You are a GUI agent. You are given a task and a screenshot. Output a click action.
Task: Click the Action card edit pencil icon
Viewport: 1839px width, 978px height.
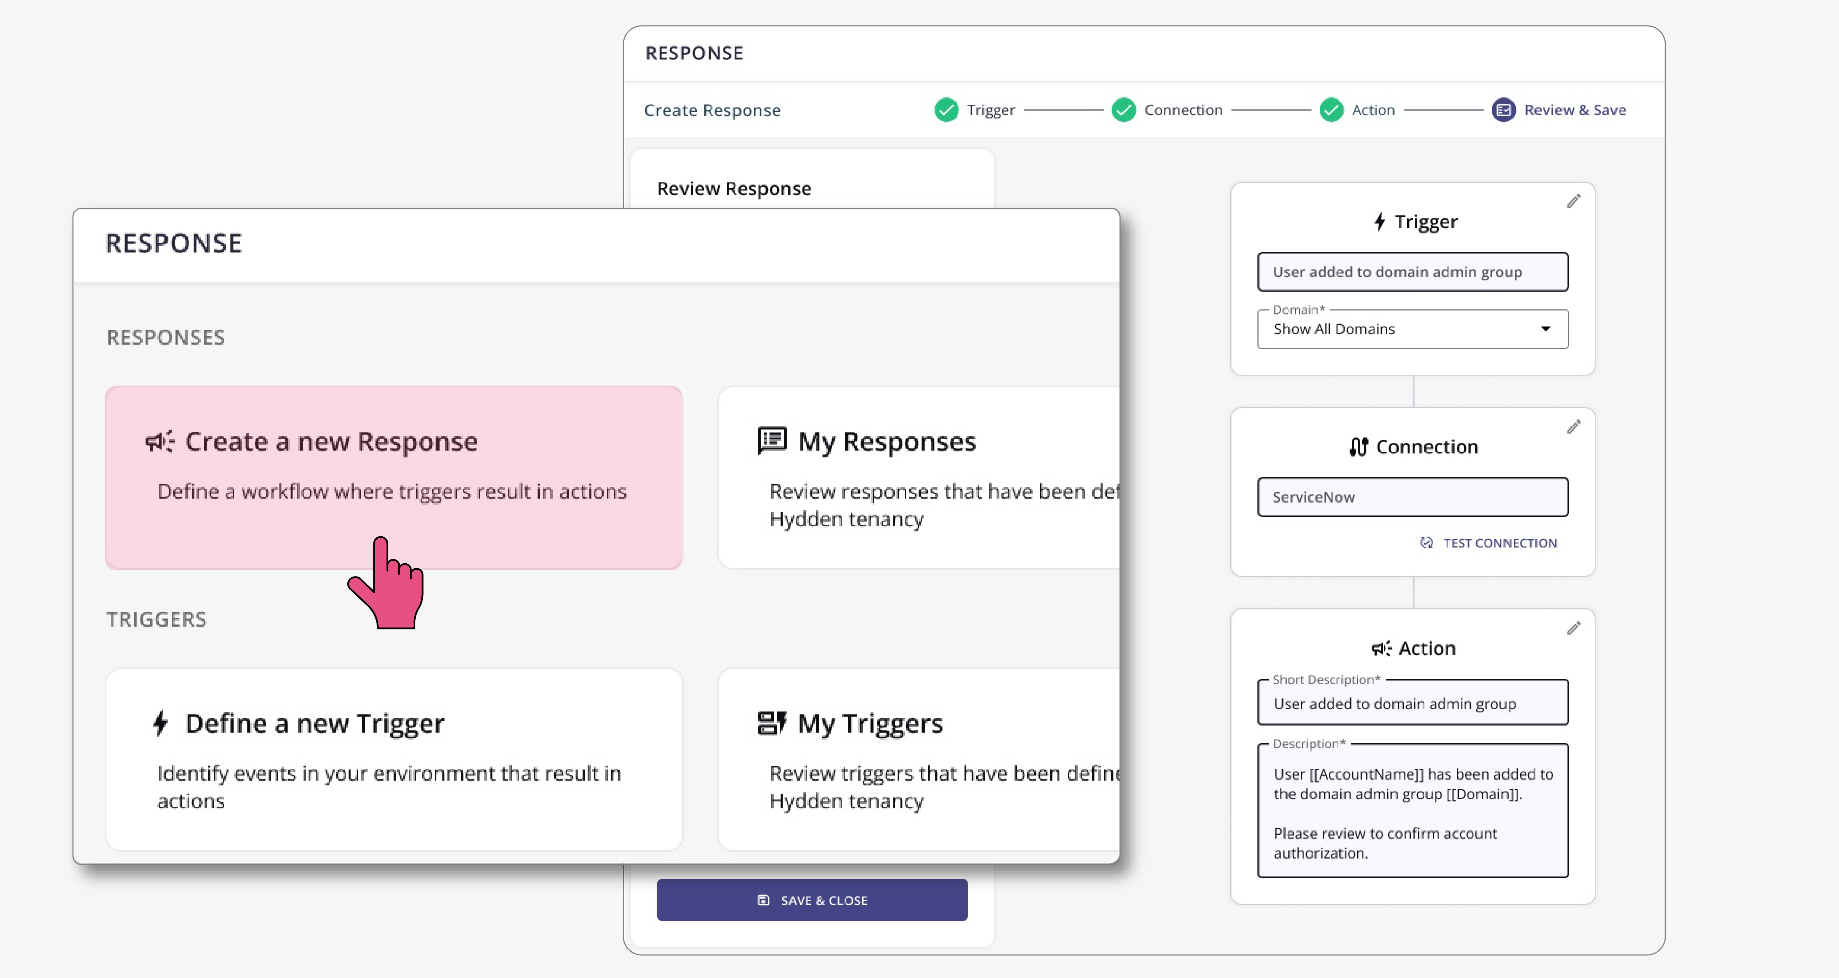click(x=1573, y=628)
